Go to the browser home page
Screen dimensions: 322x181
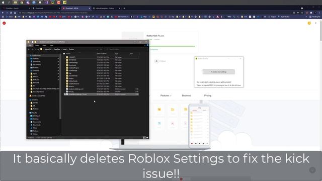click(15, 13)
